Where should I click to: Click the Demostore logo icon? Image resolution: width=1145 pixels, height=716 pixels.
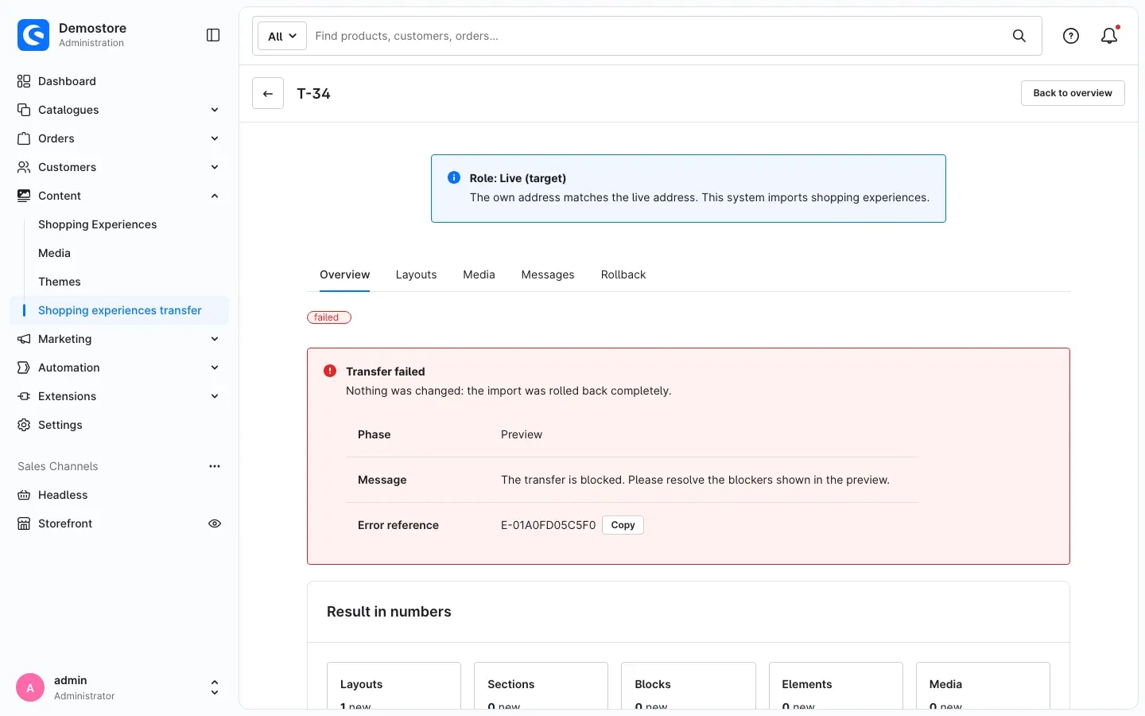pyautogui.click(x=33, y=35)
